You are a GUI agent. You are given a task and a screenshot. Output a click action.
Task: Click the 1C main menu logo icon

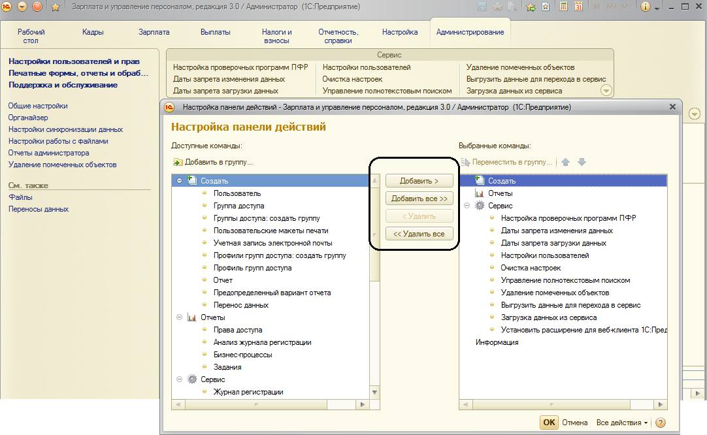click(x=7, y=7)
